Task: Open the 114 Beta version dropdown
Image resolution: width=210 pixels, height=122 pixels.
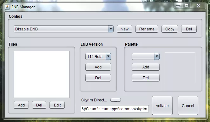Action: click(98, 56)
